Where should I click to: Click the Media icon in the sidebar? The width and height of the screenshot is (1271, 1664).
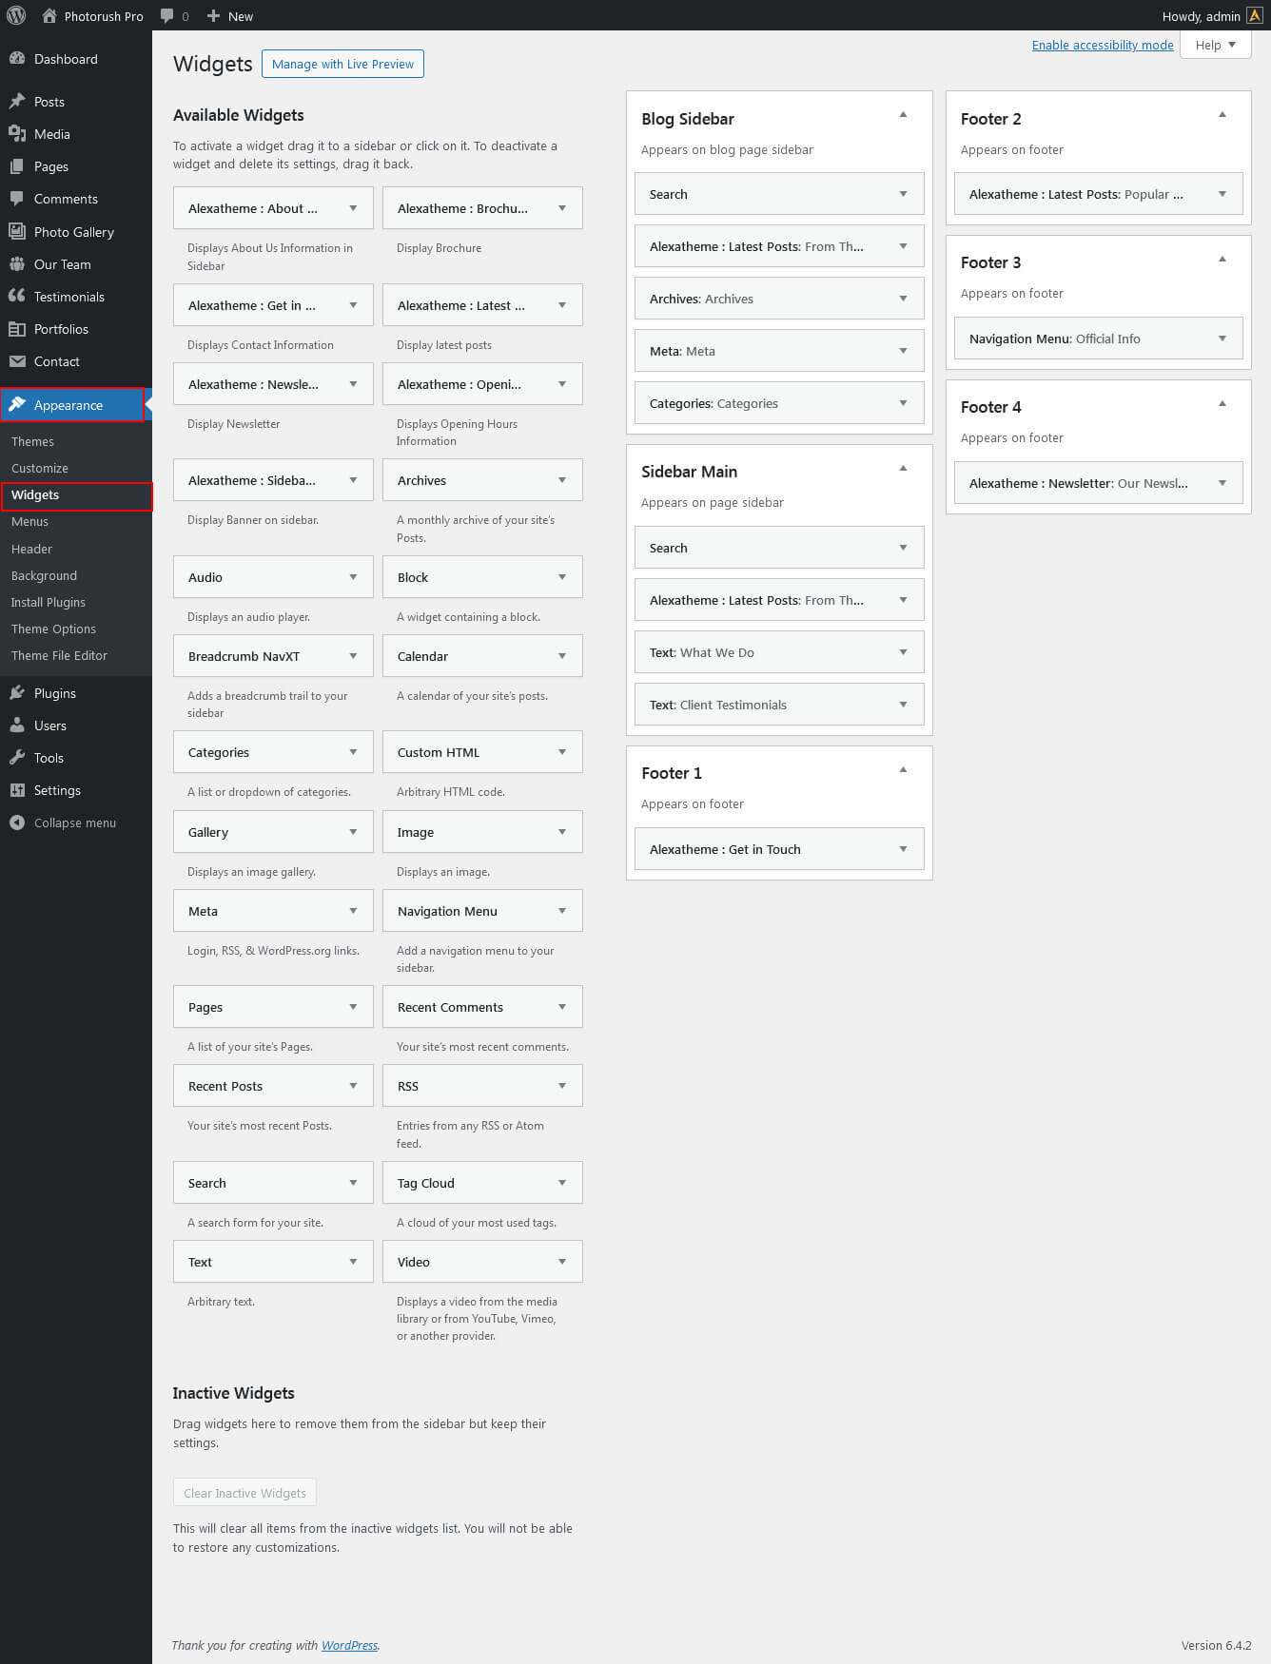click(x=17, y=133)
